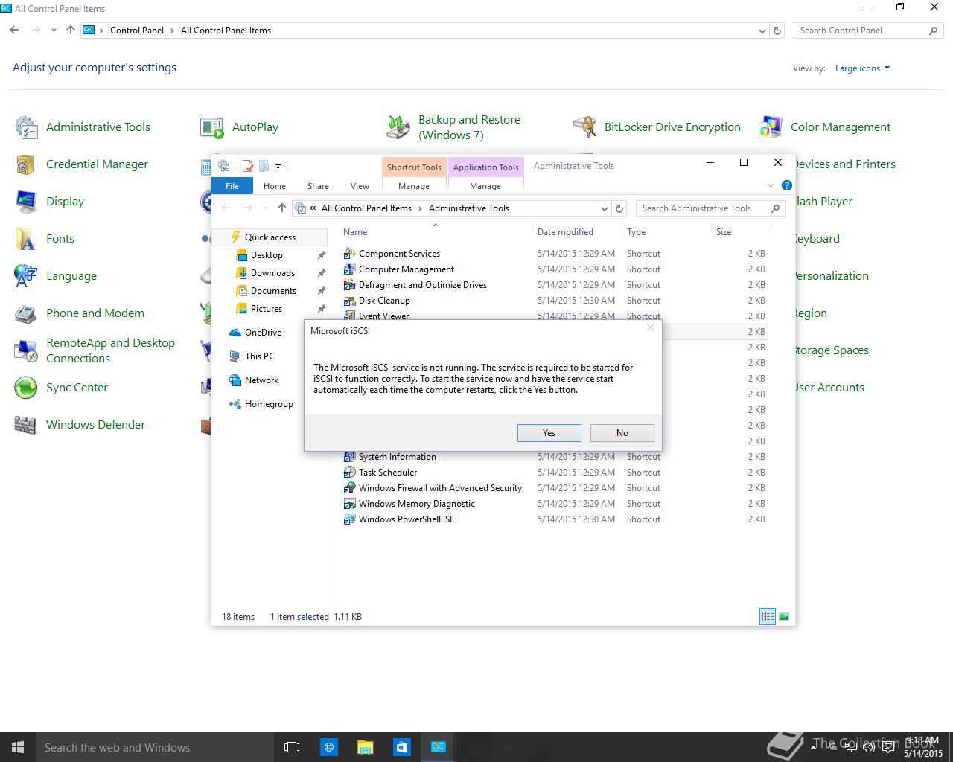
Task: Open Store app from taskbar
Action: [x=401, y=747]
